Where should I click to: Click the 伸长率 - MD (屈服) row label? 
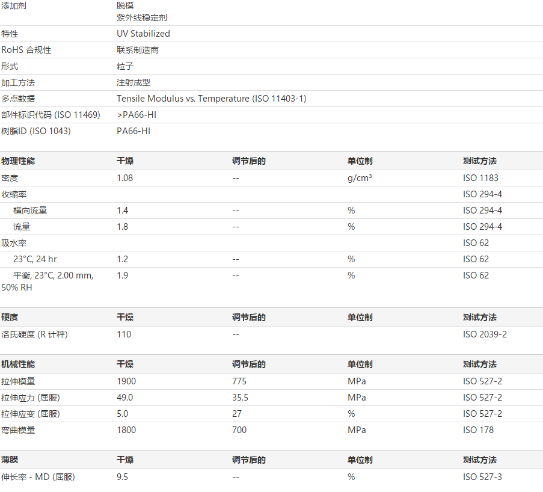tap(38, 477)
